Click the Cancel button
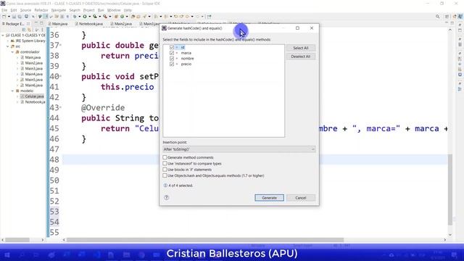Image resolution: width=464 pixels, height=261 pixels. pyautogui.click(x=301, y=198)
